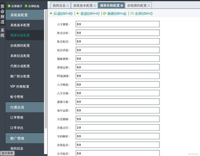
Task: Close the 在线预约配置 tab with its close icon
Action: tap(149, 6)
